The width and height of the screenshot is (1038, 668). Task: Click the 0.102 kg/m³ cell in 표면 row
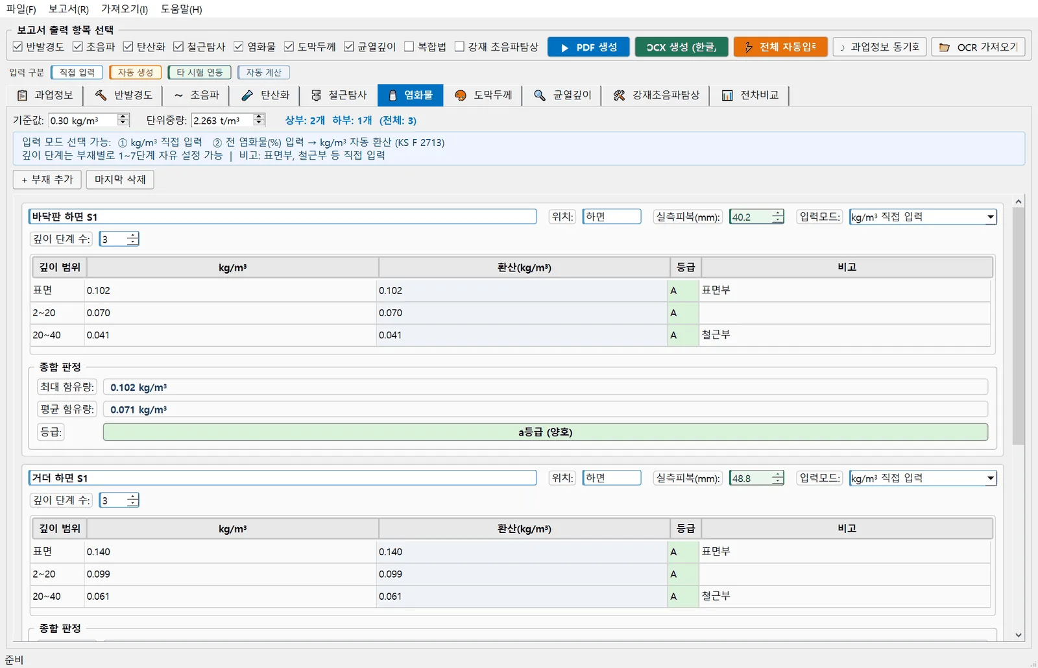point(231,291)
